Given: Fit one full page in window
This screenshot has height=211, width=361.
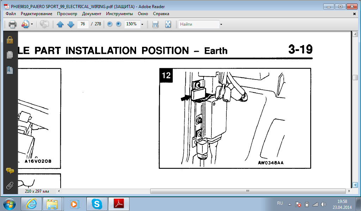Looking at the screenshot, I should coord(168,24).
